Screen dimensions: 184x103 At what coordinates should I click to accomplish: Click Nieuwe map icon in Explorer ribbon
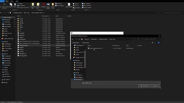(x=53, y=5)
